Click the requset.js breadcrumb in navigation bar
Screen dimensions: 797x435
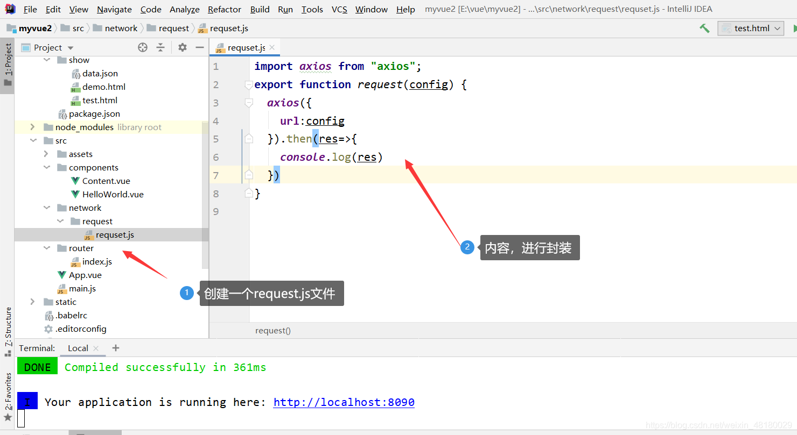point(223,28)
